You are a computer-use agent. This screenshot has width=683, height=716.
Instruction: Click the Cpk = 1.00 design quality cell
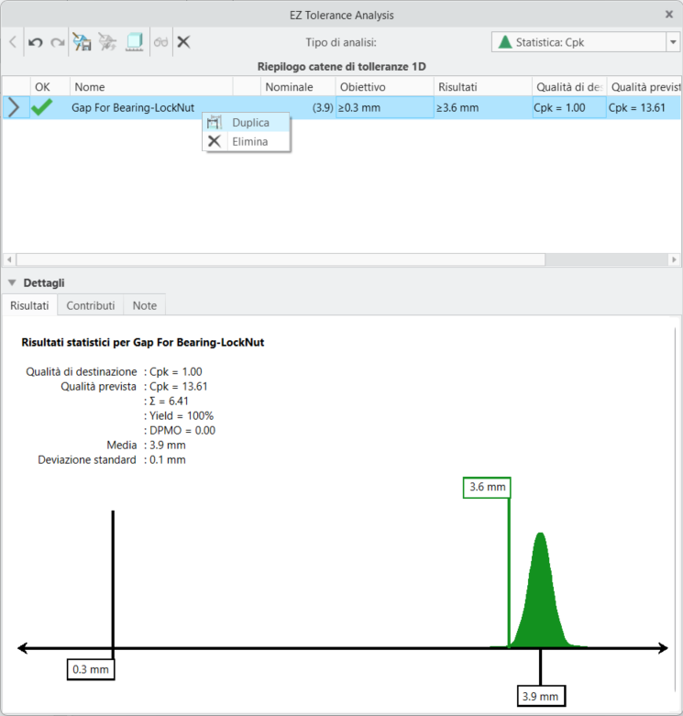[569, 108]
